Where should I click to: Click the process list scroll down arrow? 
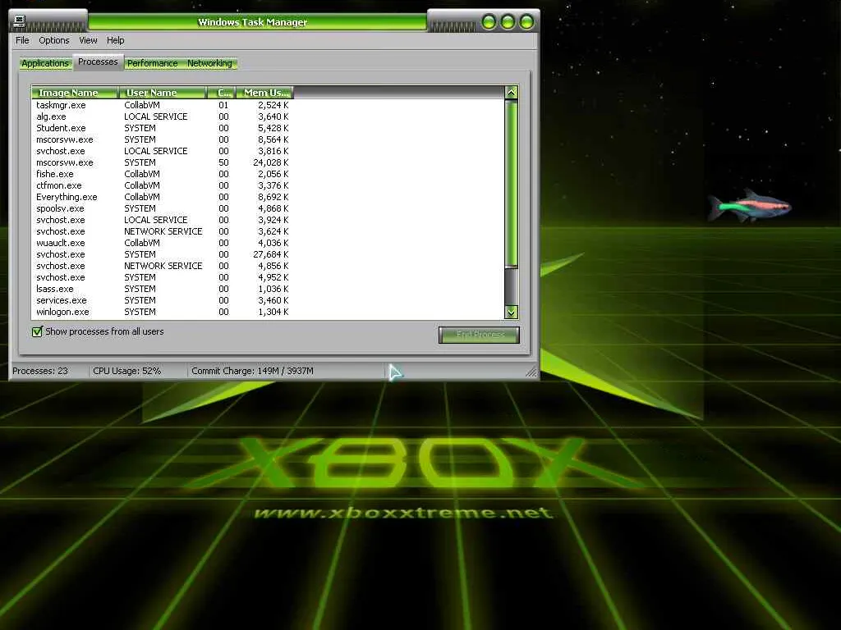pos(511,312)
